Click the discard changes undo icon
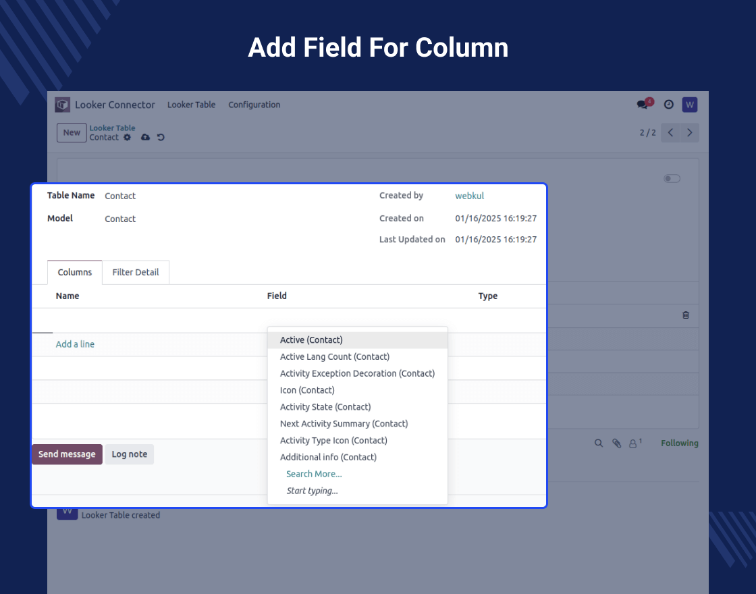756x594 pixels. click(x=161, y=138)
